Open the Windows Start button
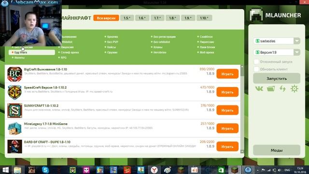 [x=5, y=170]
